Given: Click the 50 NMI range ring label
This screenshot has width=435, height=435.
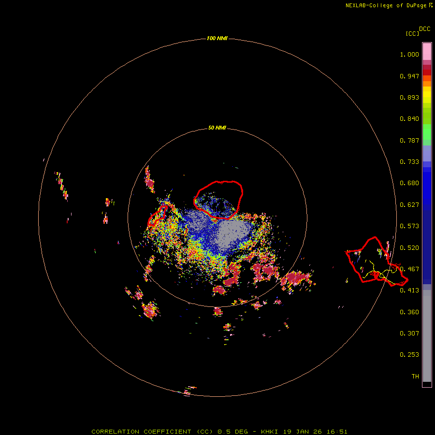Looking at the screenshot, I should click(217, 128).
